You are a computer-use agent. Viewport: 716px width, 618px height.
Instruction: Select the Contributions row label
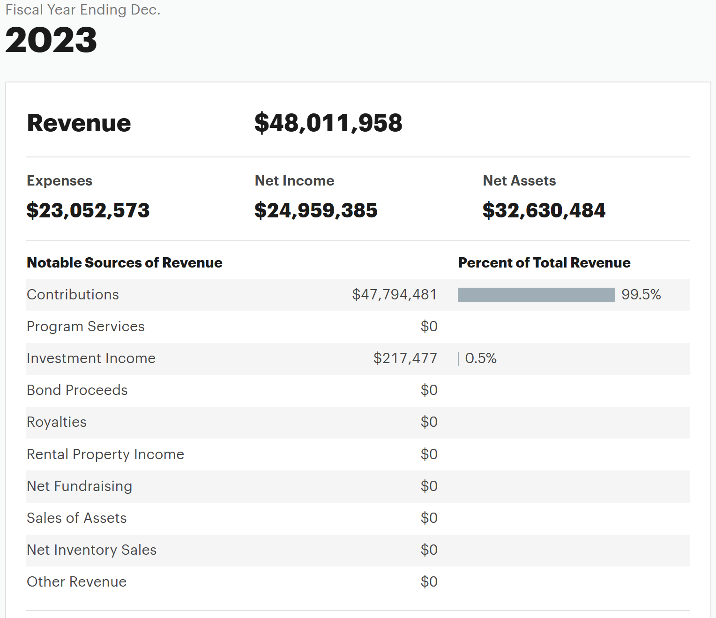(x=73, y=295)
